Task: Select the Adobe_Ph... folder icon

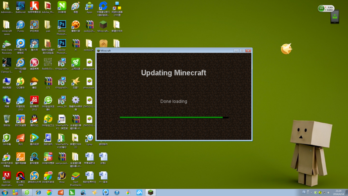Action: coord(48,7)
